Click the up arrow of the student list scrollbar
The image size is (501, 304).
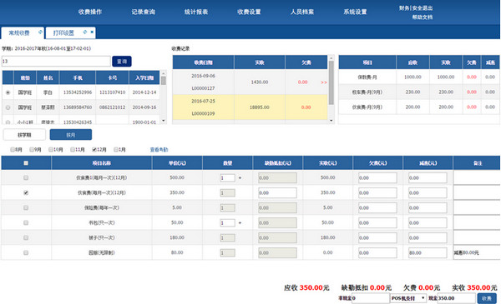point(164,73)
